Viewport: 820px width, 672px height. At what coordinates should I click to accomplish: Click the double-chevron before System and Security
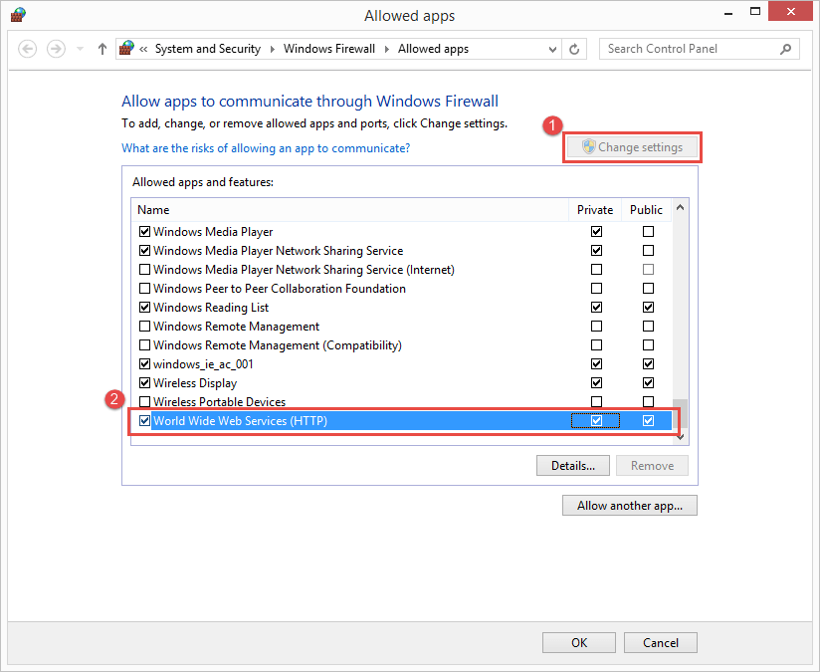(x=143, y=49)
